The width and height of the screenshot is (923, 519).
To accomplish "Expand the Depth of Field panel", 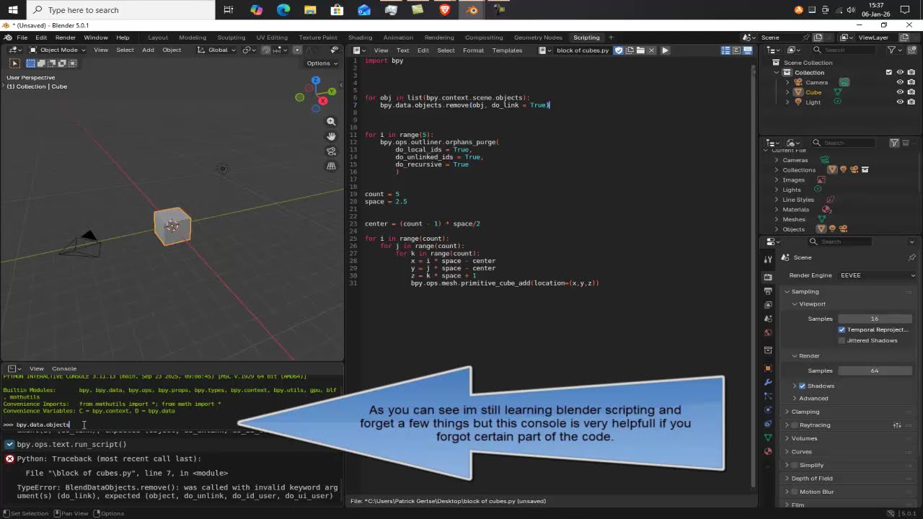I will (811, 478).
